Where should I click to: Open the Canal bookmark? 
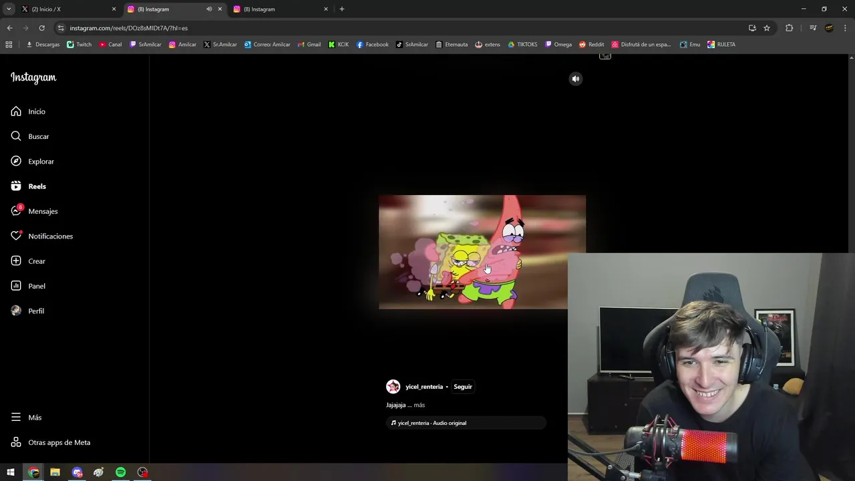[x=110, y=45]
